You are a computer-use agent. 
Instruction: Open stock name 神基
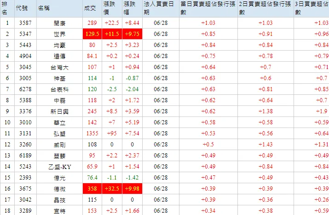(60, 78)
